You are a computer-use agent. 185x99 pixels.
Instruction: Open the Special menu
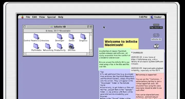pos(51,17)
